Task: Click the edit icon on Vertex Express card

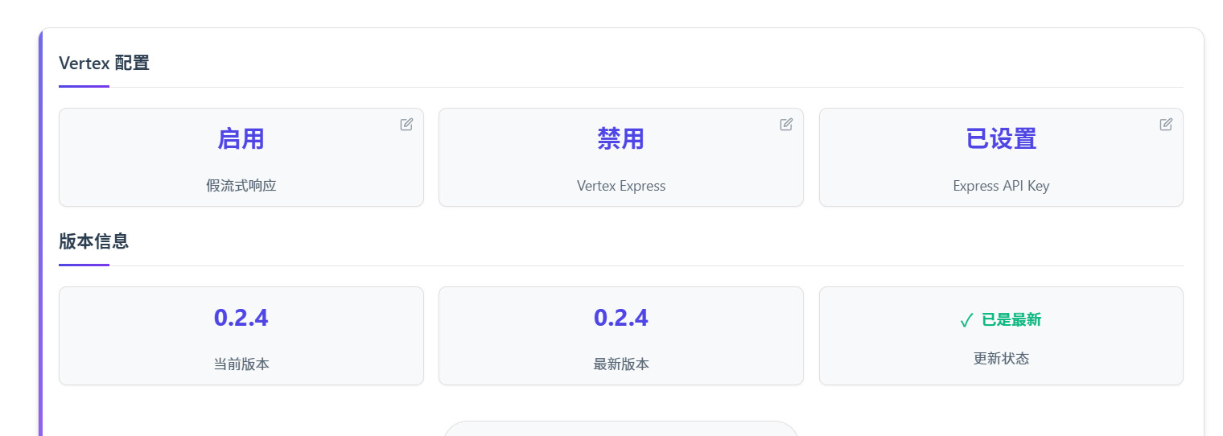Action: (x=786, y=125)
